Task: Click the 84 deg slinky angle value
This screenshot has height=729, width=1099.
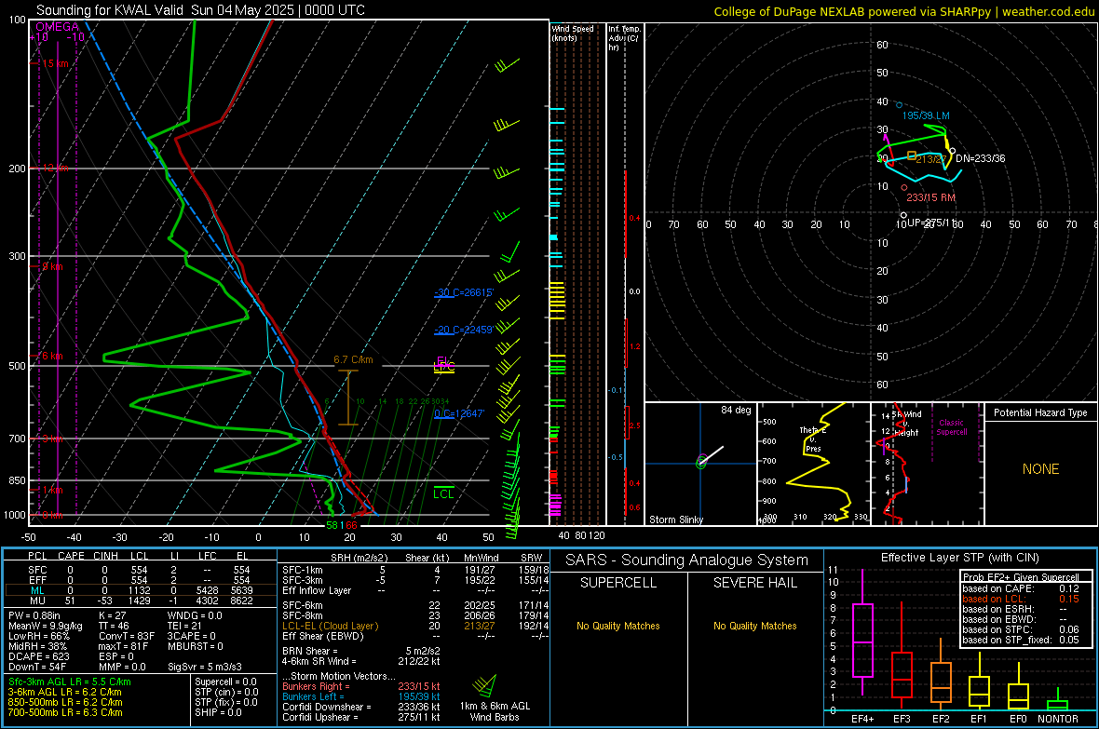Action: click(736, 410)
